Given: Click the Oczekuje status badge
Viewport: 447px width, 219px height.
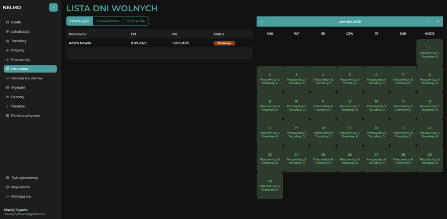Looking at the screenshot, I should tap(224, 43).
